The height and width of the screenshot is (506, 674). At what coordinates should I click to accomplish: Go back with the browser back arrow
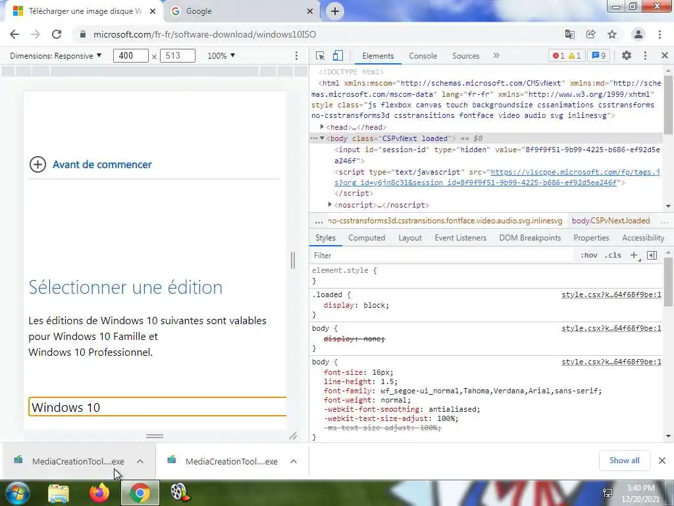pyautogui.click(x=14, y=34)
